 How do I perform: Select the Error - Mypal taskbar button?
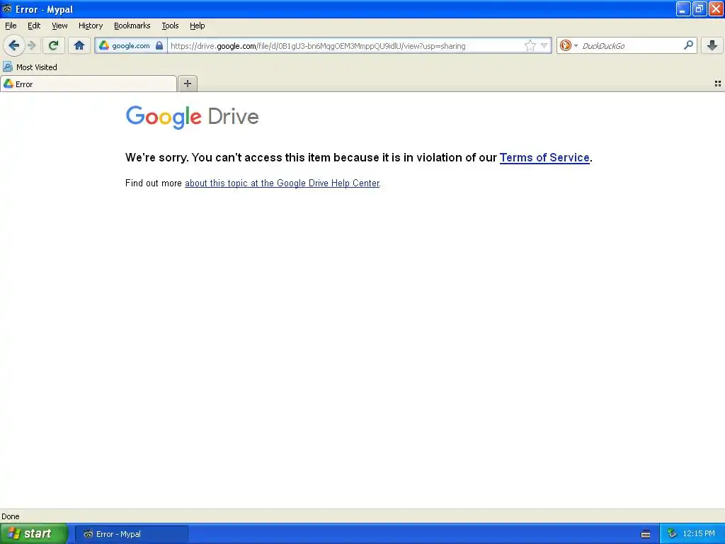(x=131, y=534)
